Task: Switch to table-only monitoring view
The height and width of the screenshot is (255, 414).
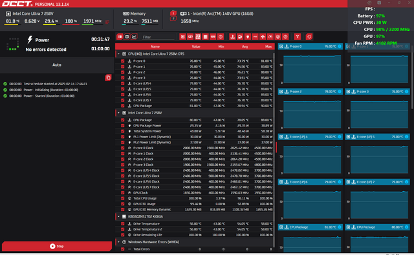Action: click(x=127, y=37)
